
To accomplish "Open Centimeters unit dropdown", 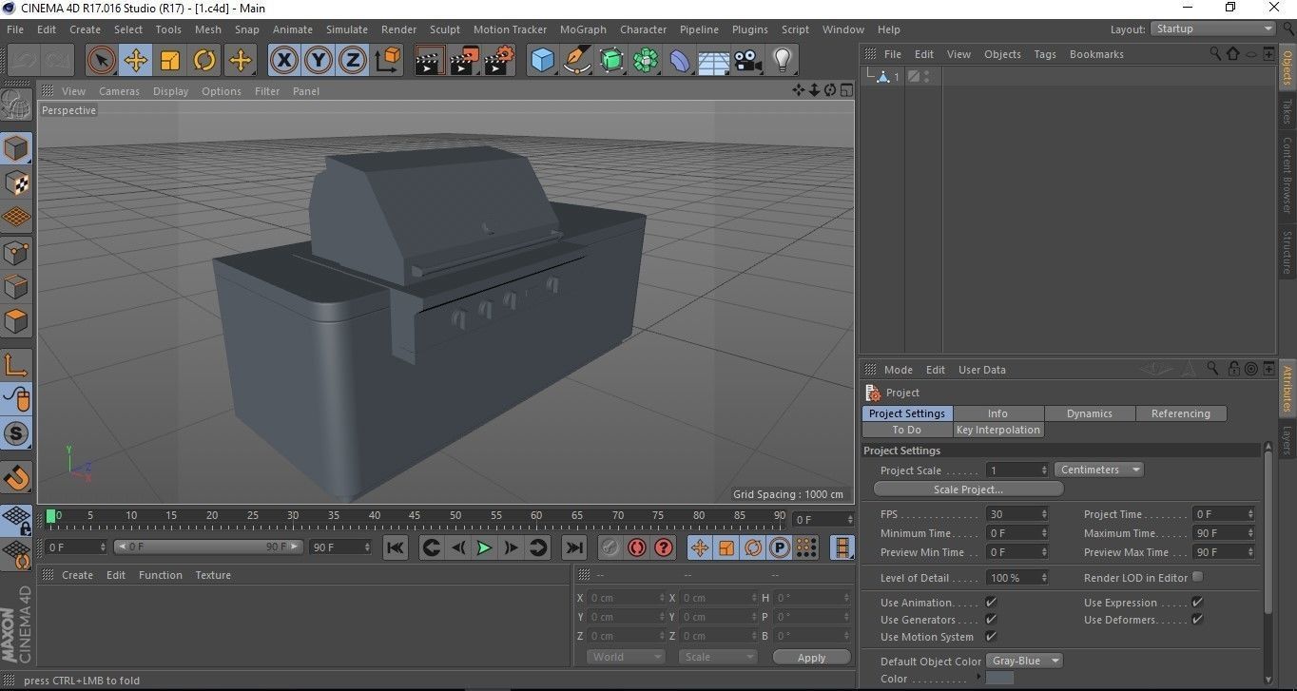I will point(1098,470).
